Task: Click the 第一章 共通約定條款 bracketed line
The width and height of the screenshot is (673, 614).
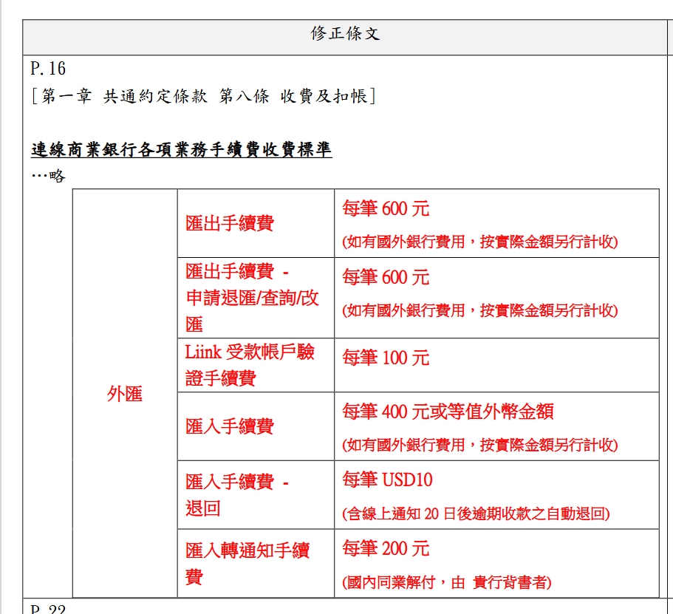Action: pyautogui.click(x=203, y=96)
